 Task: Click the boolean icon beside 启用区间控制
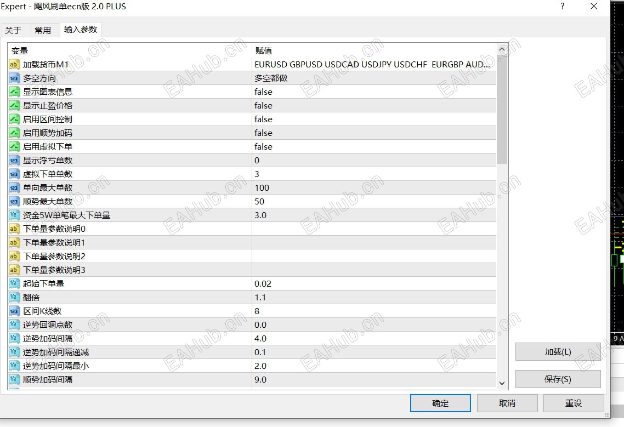click(14, 119)
